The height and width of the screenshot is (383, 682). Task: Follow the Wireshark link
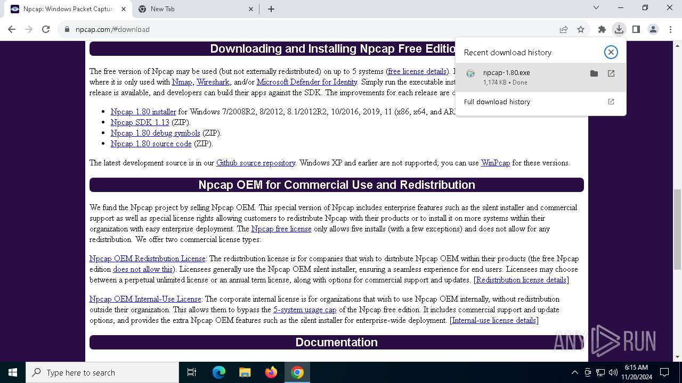[x=213, y=82]
